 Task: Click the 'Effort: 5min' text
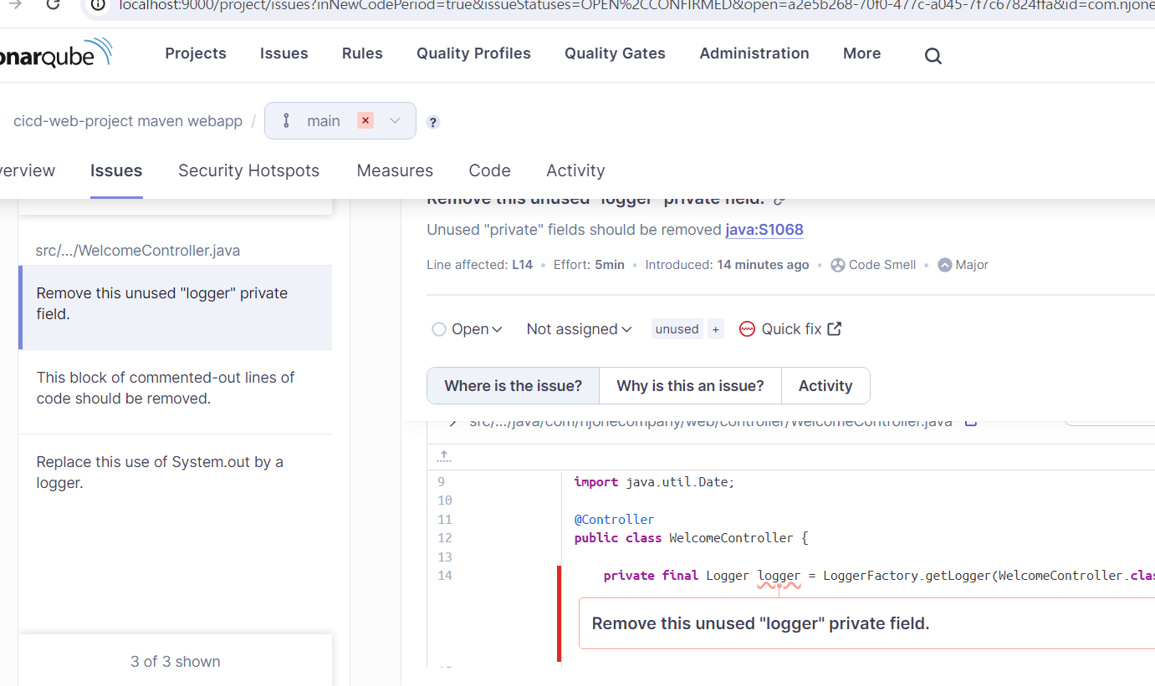pyautogui.click(x=589, y=265)
